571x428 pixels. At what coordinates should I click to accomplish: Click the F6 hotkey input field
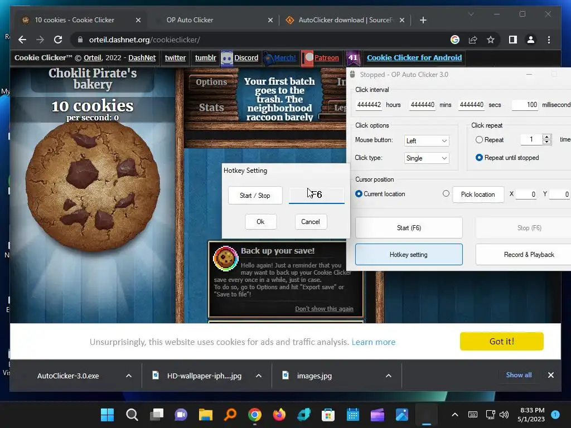pyautogui.click(x=317, y=195)
